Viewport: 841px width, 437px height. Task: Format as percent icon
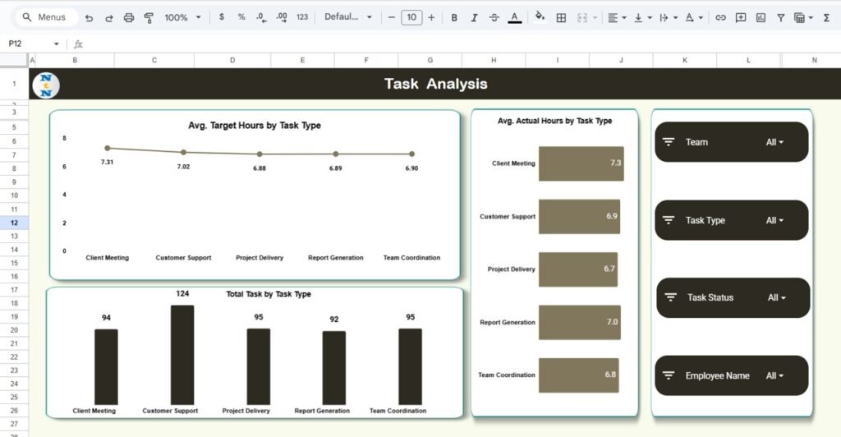[x=241, y=17]
